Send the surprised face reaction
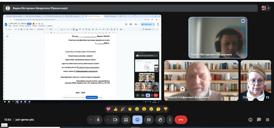Image resolution: width=274 pixels, height=128 pixels. (x=144, y=109)
